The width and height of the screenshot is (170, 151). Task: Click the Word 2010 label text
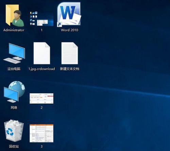click(x=69, y=30)
